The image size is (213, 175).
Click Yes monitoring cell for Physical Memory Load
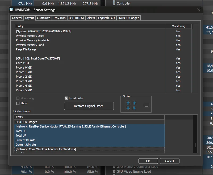(178, 45)
